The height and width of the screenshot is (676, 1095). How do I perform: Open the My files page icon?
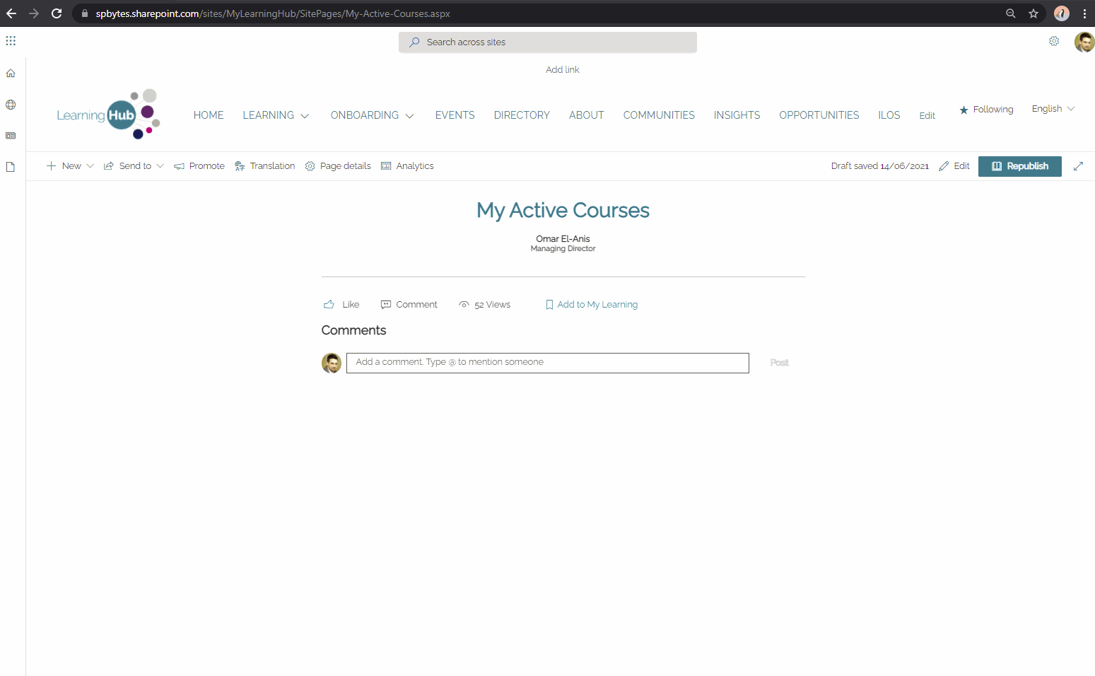point(11,167)
